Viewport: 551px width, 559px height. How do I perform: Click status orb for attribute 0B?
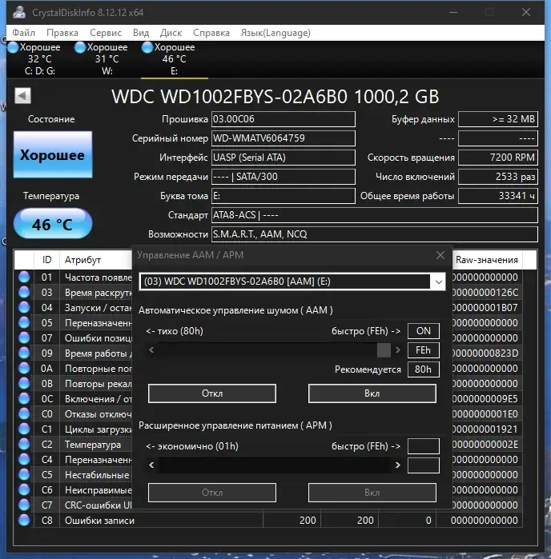coord(24,383)
